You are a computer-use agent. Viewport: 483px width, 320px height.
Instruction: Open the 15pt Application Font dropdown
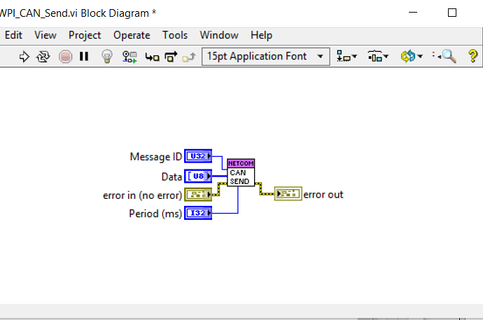265,56
